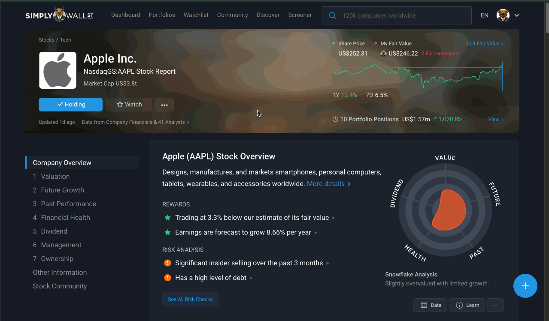Open the Dashboard menu

coord(125,15)
